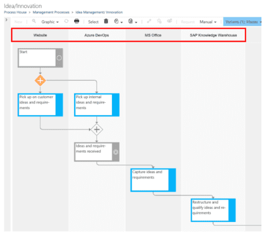Expand the left sidebar chevron
The image size is (267, 233).
click(x=6, y=20)
